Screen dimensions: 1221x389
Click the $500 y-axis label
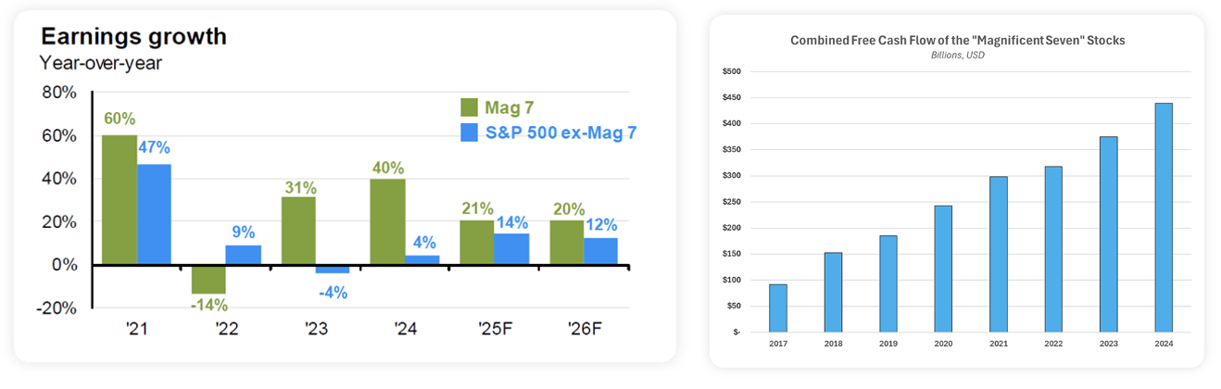[x=731, y=71]
